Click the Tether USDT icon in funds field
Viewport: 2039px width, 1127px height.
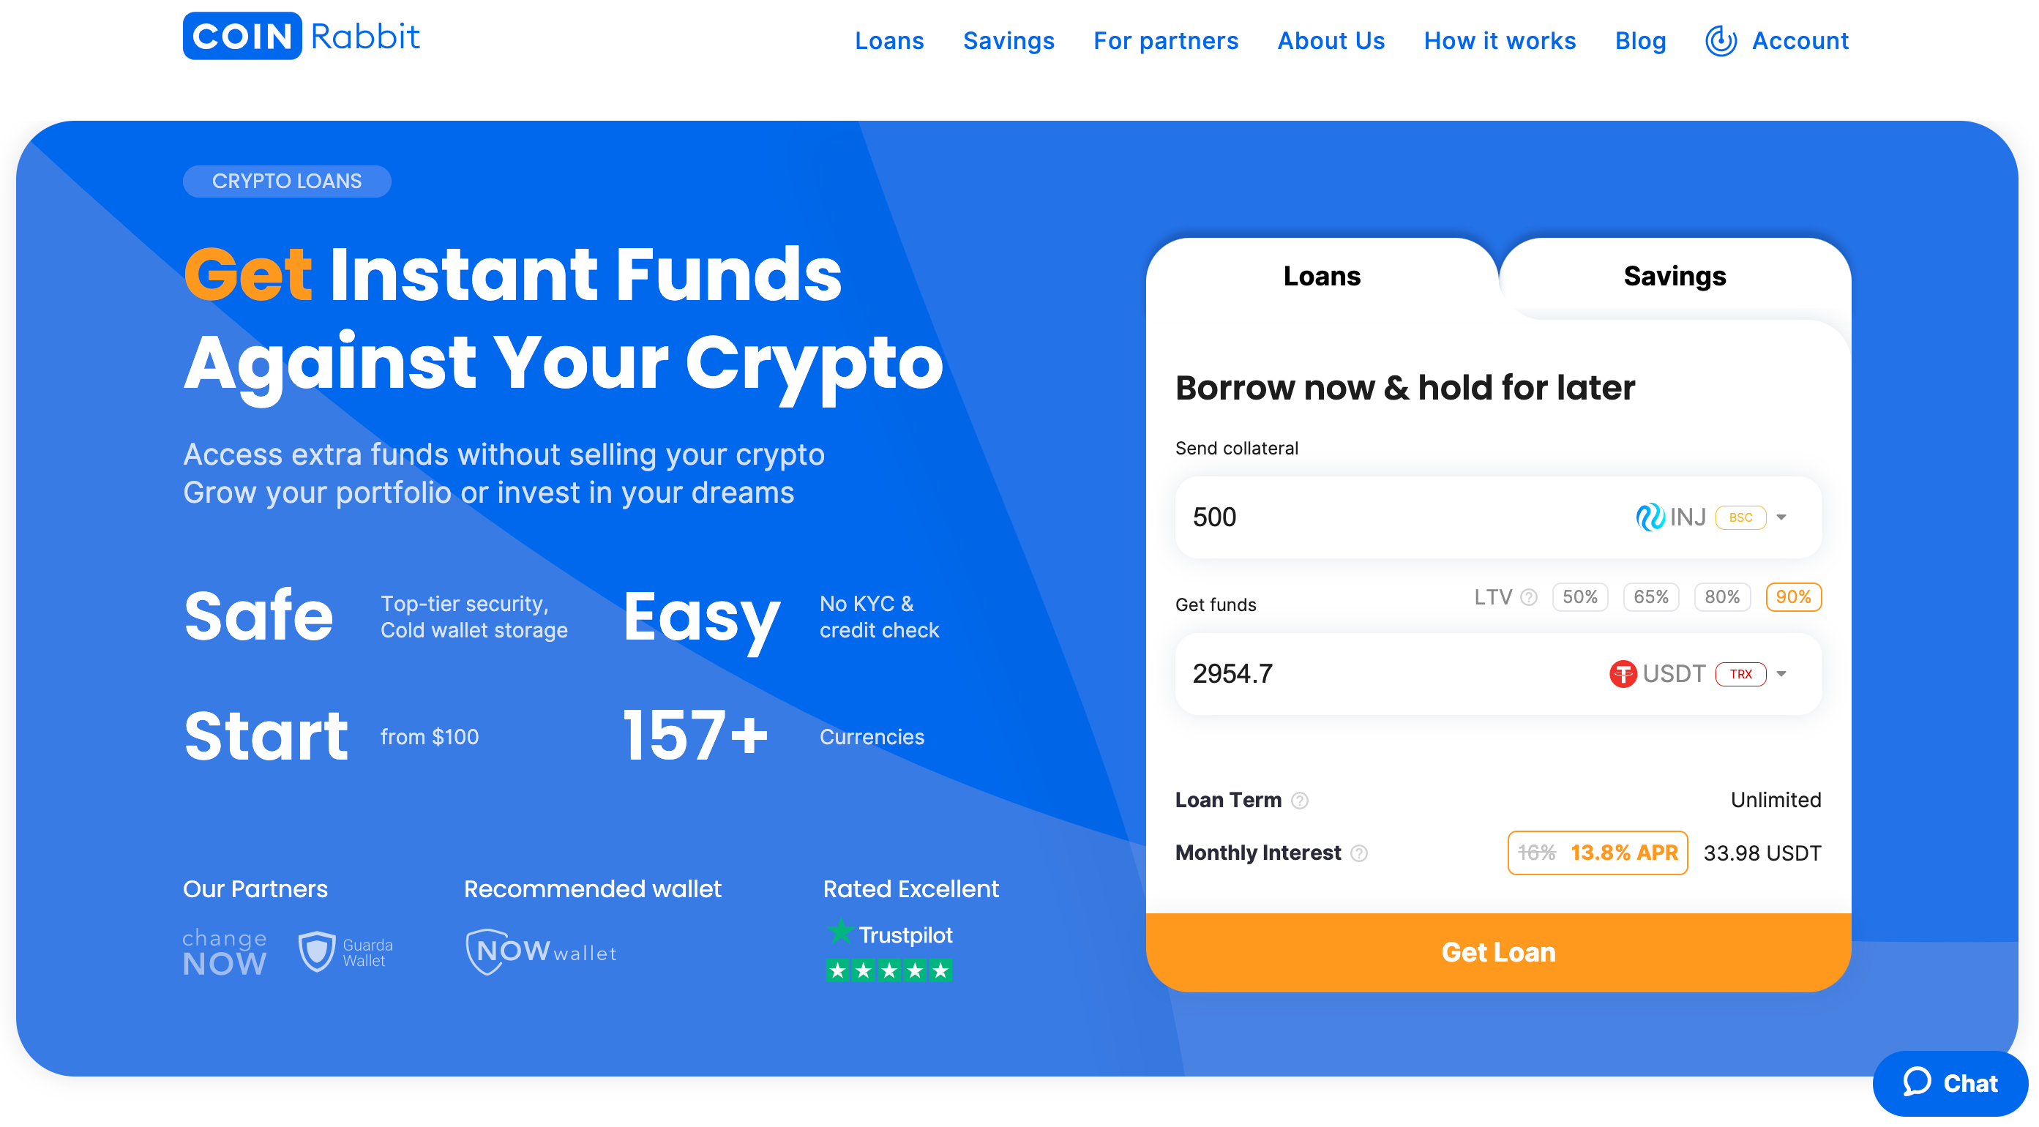point(1622,673)
